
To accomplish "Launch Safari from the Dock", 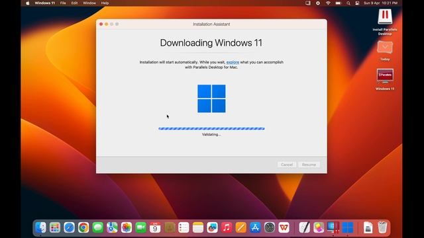I will pyautogui.click(x=69, y=227).
